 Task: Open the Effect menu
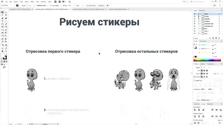point(32,2)
